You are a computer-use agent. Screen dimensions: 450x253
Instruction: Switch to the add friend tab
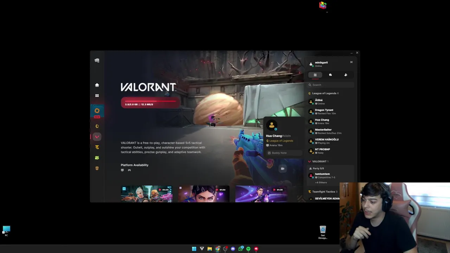(x=346, y=75)
